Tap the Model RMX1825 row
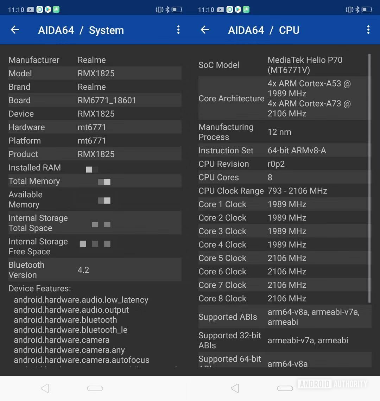This screenshot has width=380, height=401. (x=95, y=74)
